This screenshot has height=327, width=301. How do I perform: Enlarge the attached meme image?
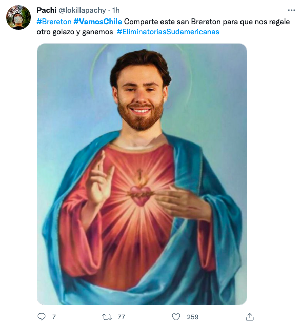point(142,174)
